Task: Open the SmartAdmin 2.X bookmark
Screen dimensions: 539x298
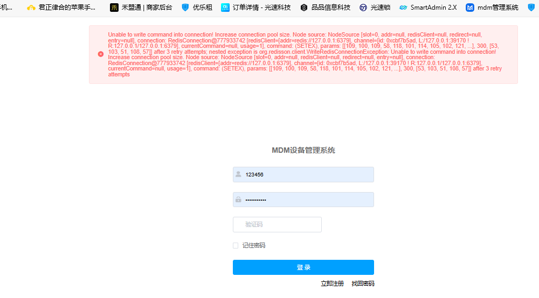Action: point(428,8)
